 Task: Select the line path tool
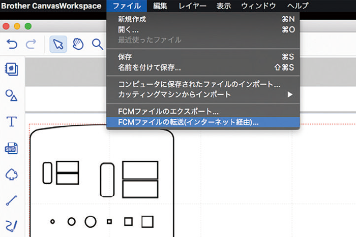pos(11,200)
